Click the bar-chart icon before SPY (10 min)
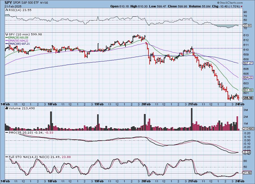255x184 pixels. (x=7, y=34)
